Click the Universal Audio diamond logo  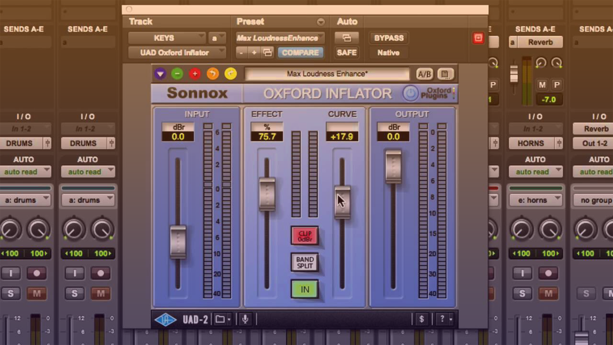tap(166, 319)
